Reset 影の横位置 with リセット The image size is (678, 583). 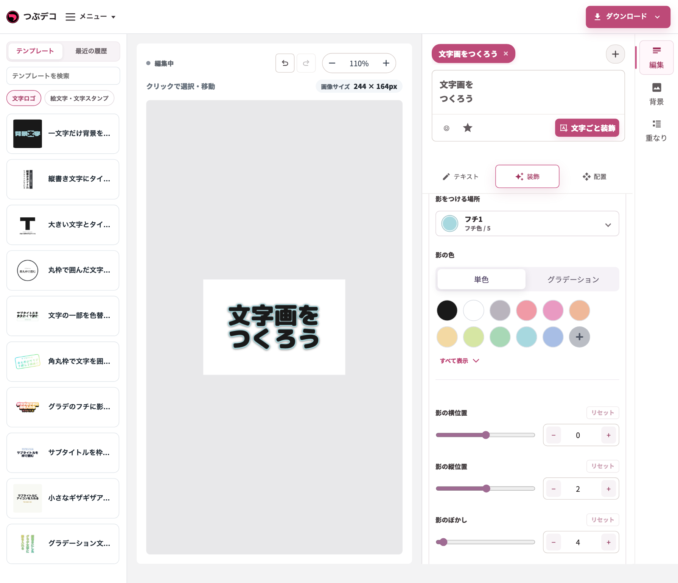coord(603,413)
